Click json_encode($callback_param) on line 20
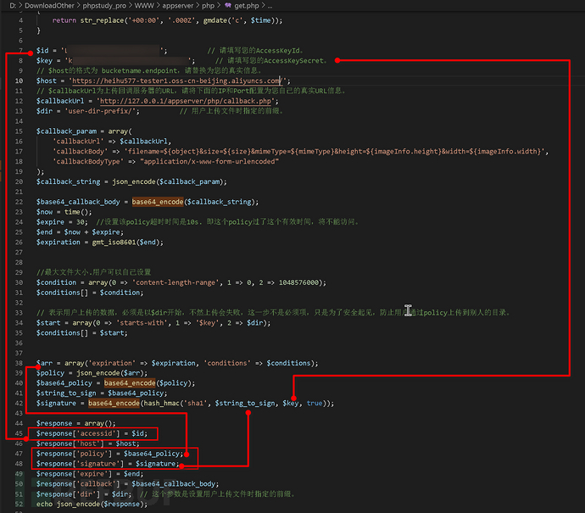Viewport: 585px width, 513px height. click(168, 181)
